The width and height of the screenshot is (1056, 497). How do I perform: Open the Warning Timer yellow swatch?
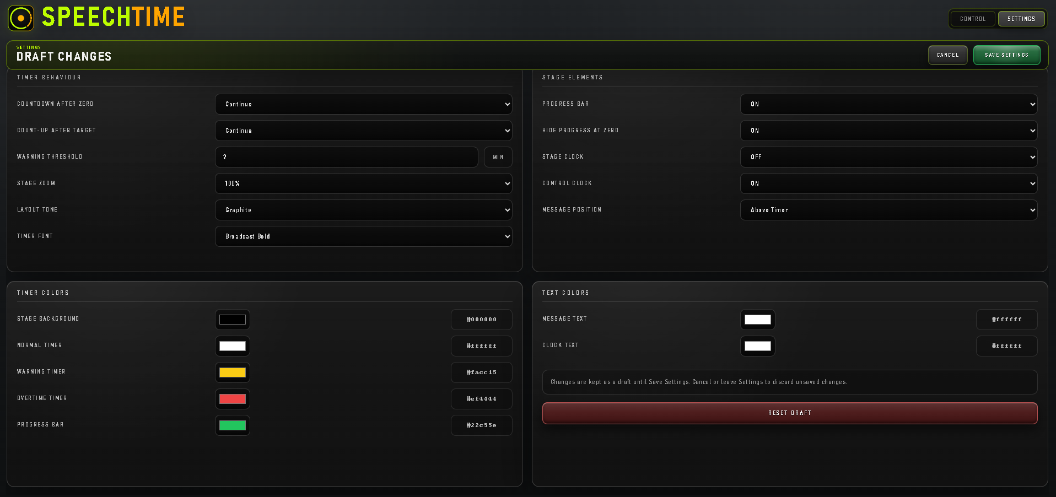pos(233,372)
